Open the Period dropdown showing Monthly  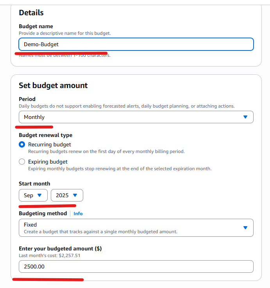coord(136,117)
